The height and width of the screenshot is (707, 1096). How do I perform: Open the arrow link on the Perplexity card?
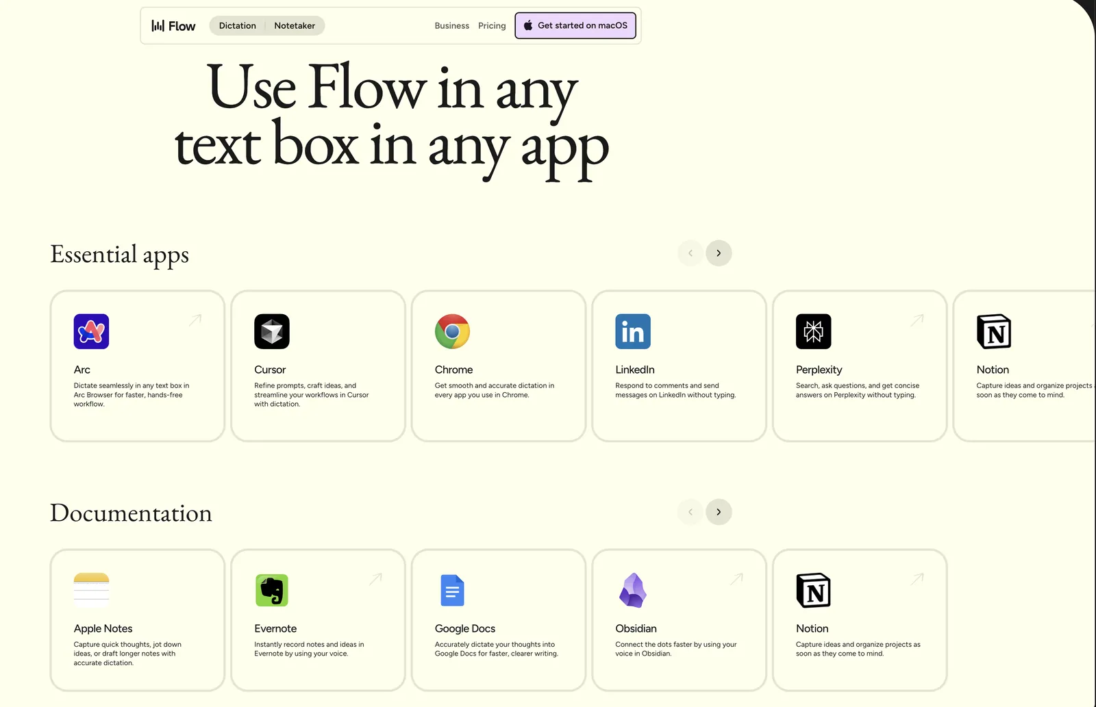(917, 320)
